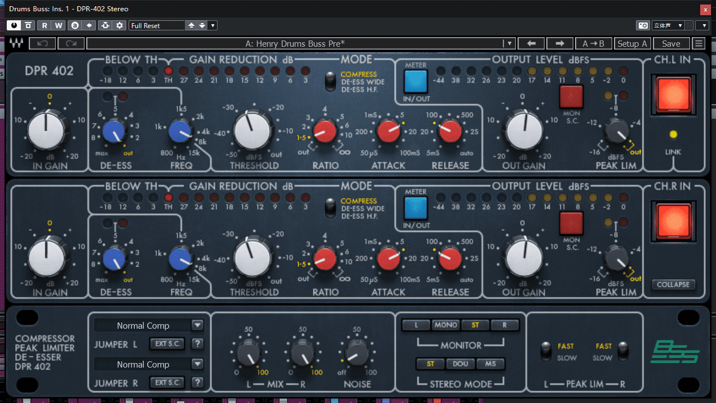Toggle the channel R blue METER IN/OUT button
Viewport: 716px width, 403px height.
[x=416, y=208]
